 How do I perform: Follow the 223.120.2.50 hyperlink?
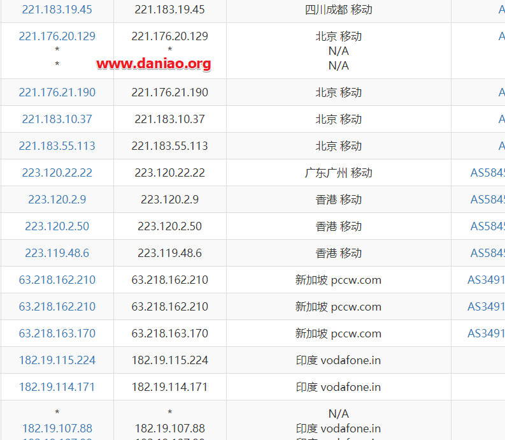57,226
